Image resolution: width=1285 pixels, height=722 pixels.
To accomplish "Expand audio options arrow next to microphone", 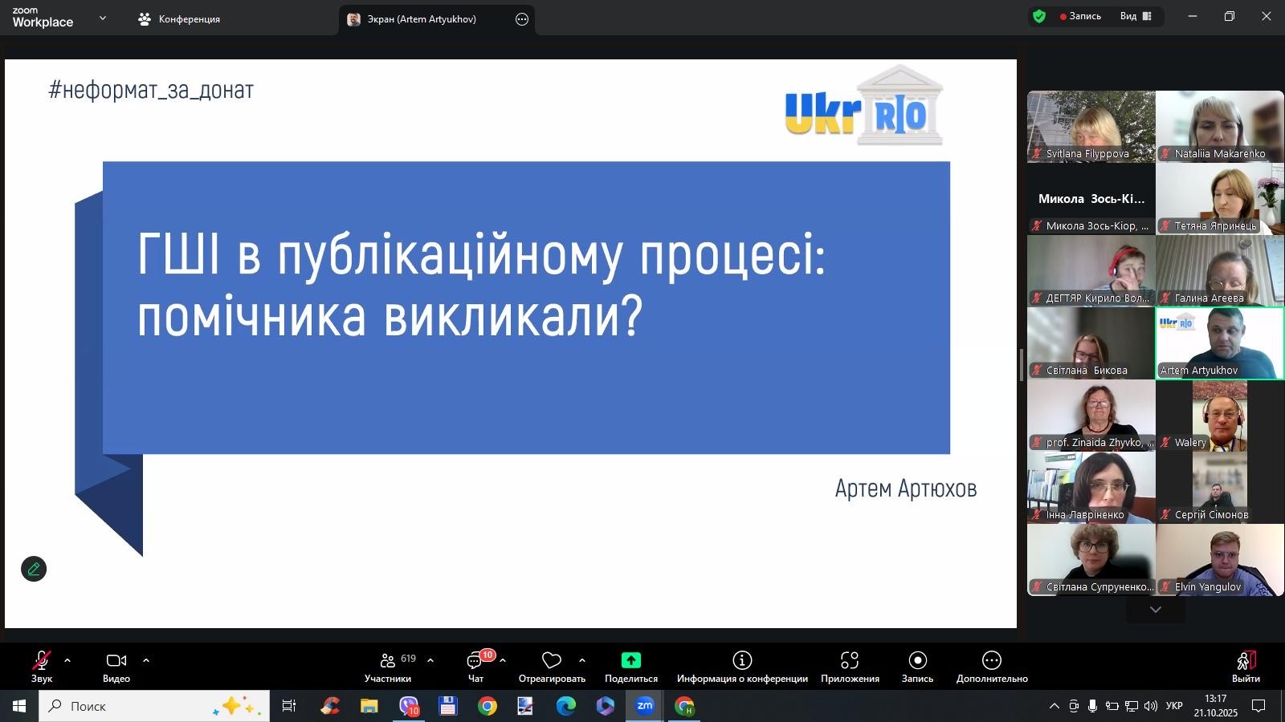I will pyautogui.click(x=67, y=660).
